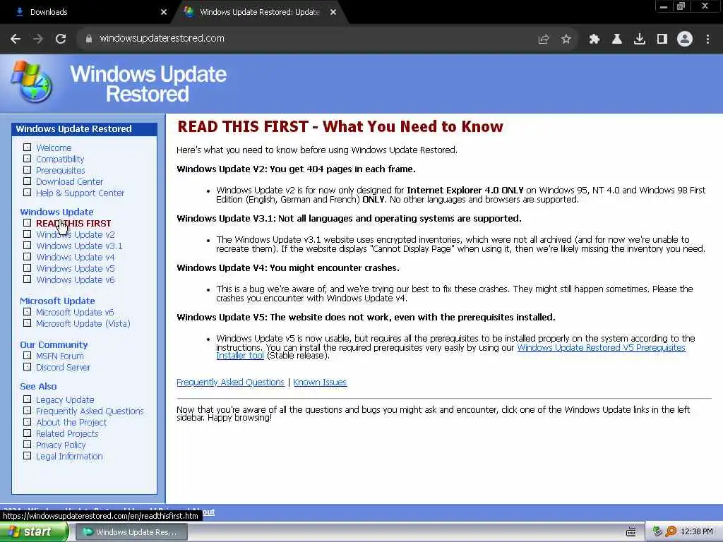Select Windows Update Res… taskbar button
Image resolution: width=723 pixels, height=542 pixels.
[132, 532]
